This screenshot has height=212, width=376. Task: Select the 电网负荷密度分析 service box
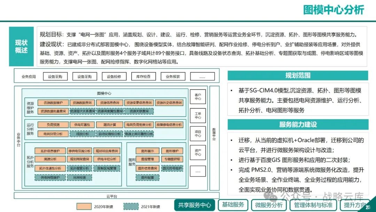point(139,125)
